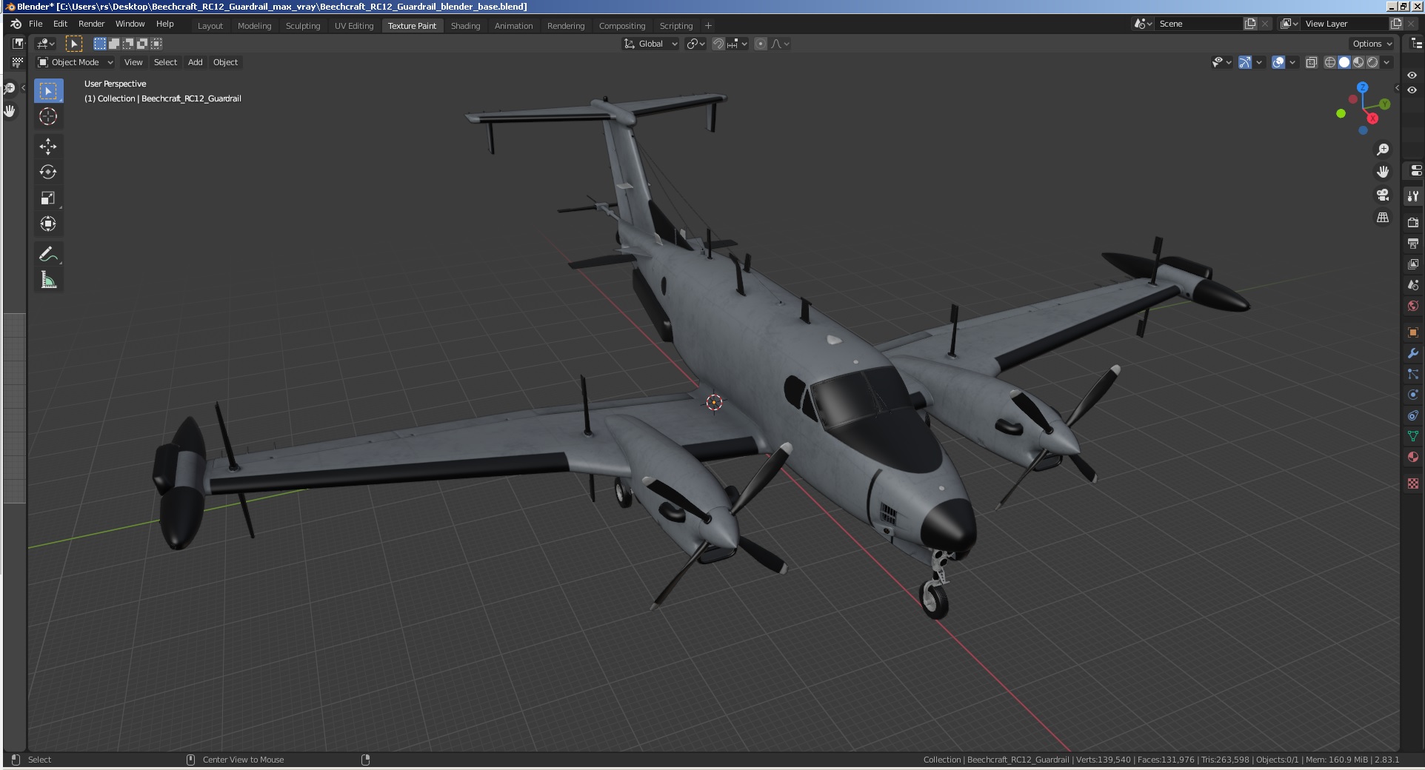Switch to Solid viewport shading
The height and width of the screenshot is (770, 1425).
[x=1344, y=62]
